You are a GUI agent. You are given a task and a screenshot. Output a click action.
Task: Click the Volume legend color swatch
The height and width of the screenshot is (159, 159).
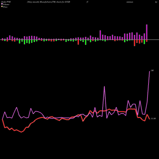pos(2,4)
